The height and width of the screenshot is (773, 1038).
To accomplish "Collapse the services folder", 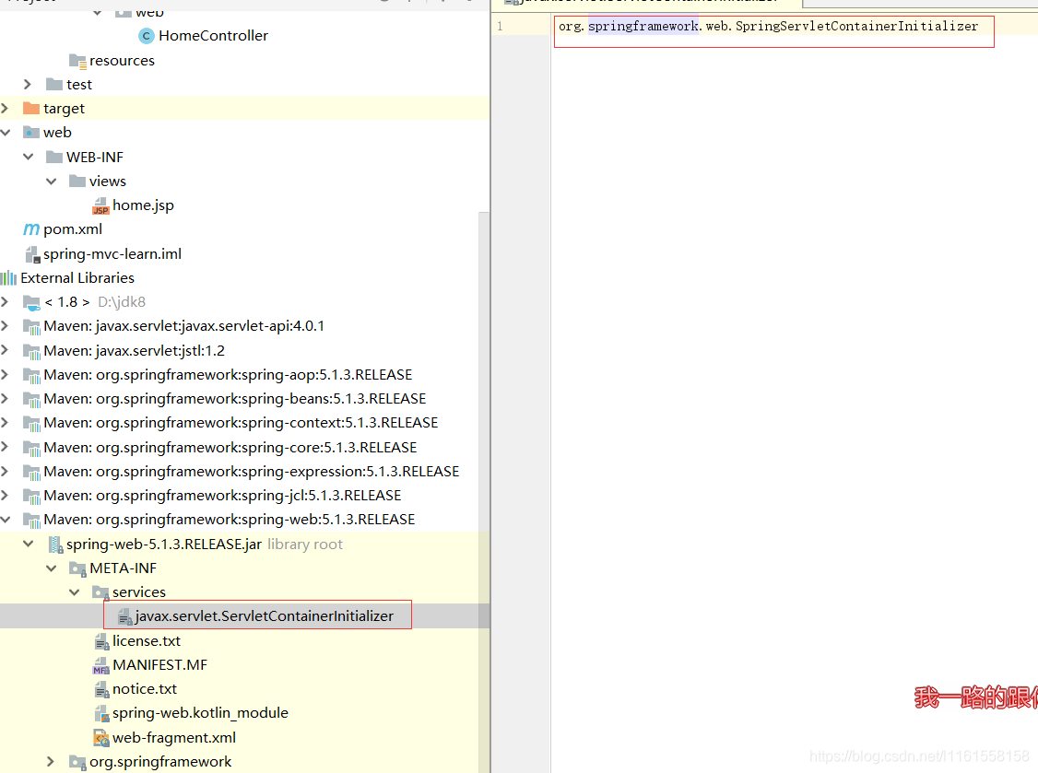I will (74, 592).
